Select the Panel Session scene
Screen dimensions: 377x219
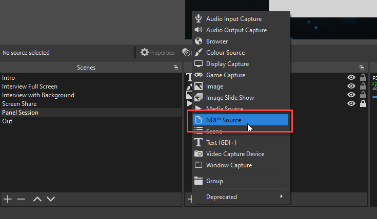coord(91,112)
